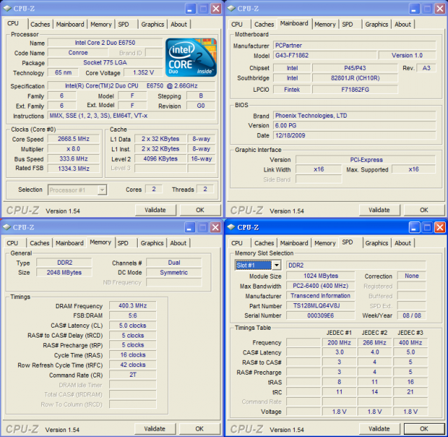This screenshot has height=437, width=448.
Task: Open About tab in CPU window
Action: [178, 25]
